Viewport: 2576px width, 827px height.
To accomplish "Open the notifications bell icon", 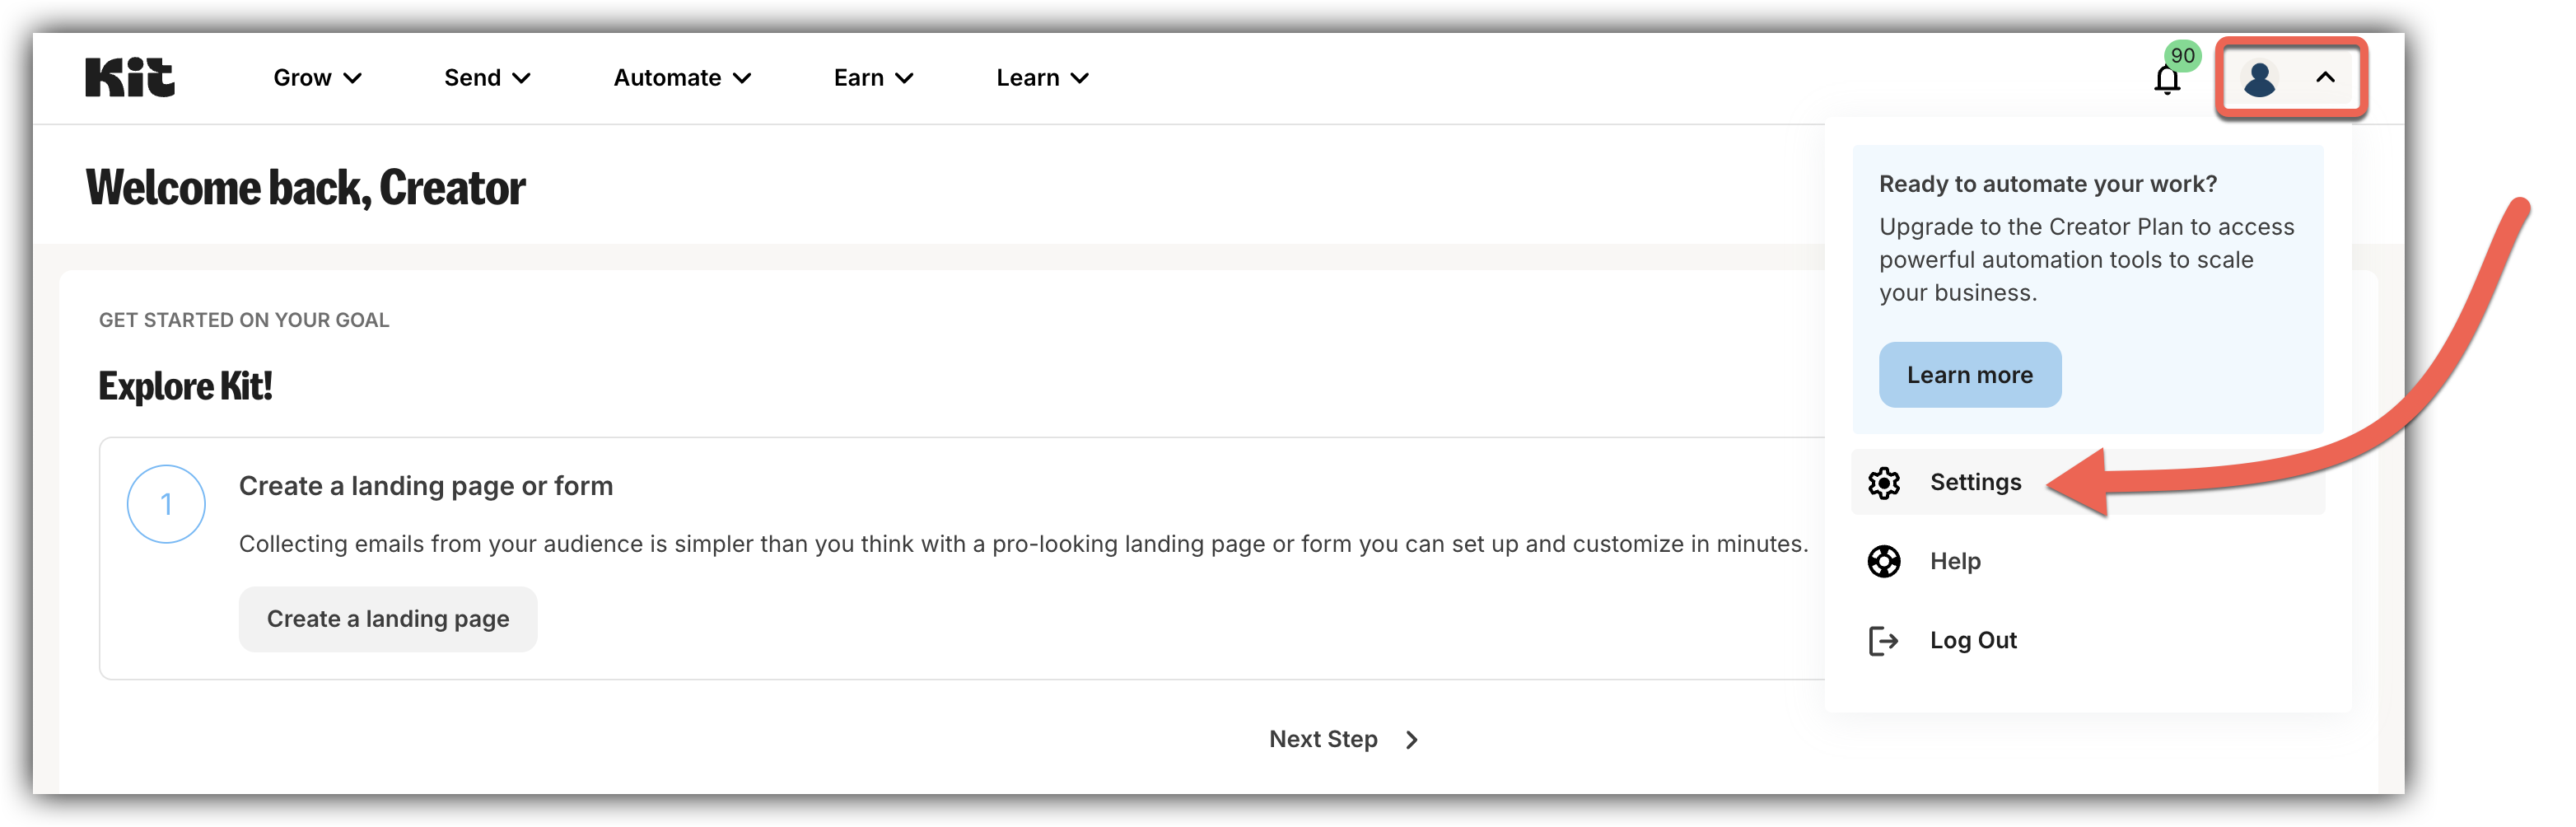I will [2166, 79].
